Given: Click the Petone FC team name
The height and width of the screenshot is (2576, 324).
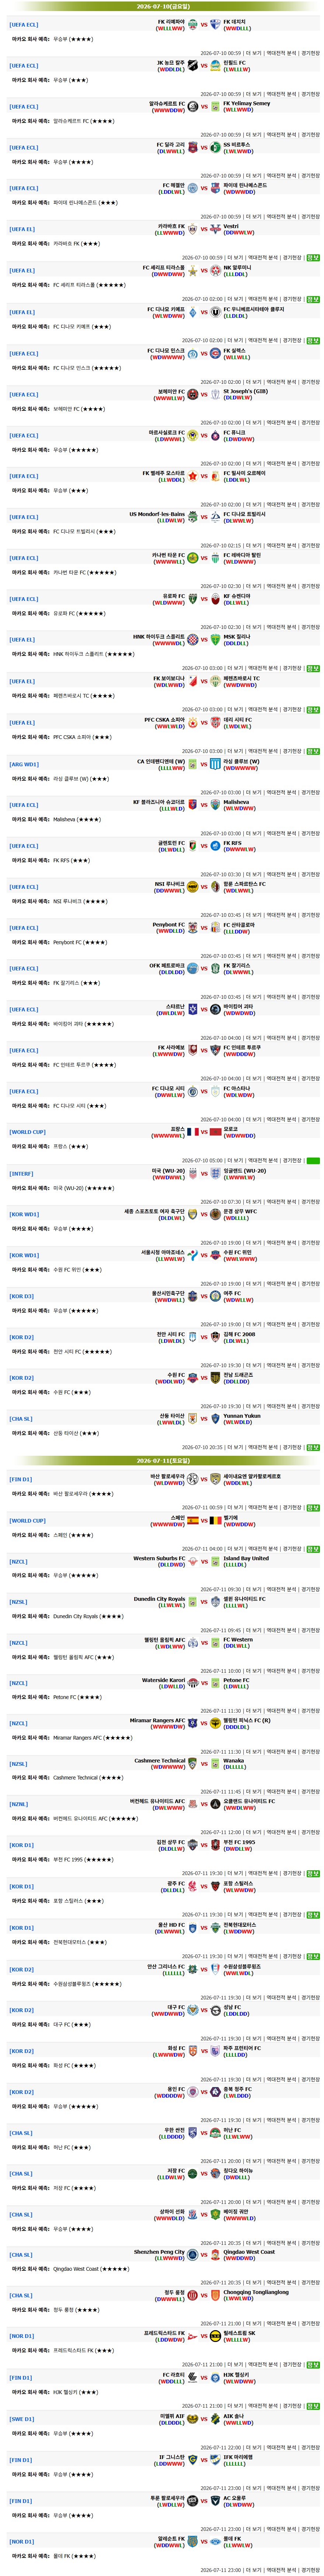Looking at the screenshot, I should (x=236, y=1681).
